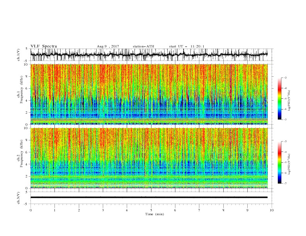The width and height of the screenshot is (306, 236).
Task: Click time-axis tick label "1"
Action: click(x=54, y=210)
